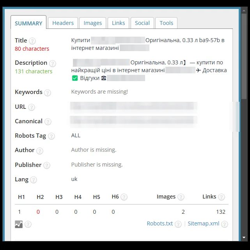Open the Headers tab
The height and width of the screenshot is (250, 250).
tap(63, 23)
